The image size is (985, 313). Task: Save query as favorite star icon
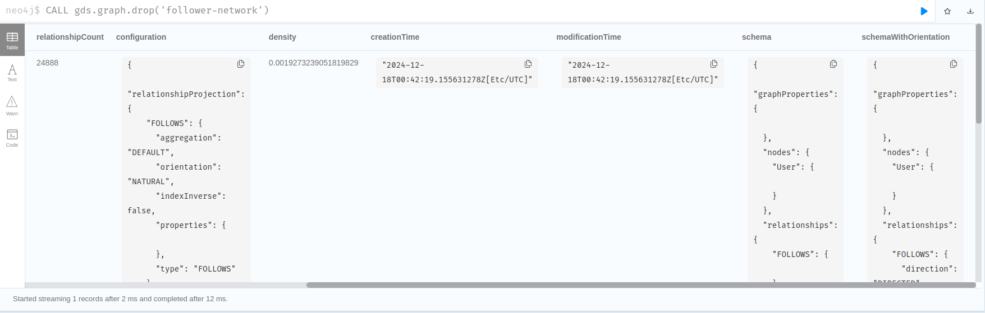tap(947, 11)
